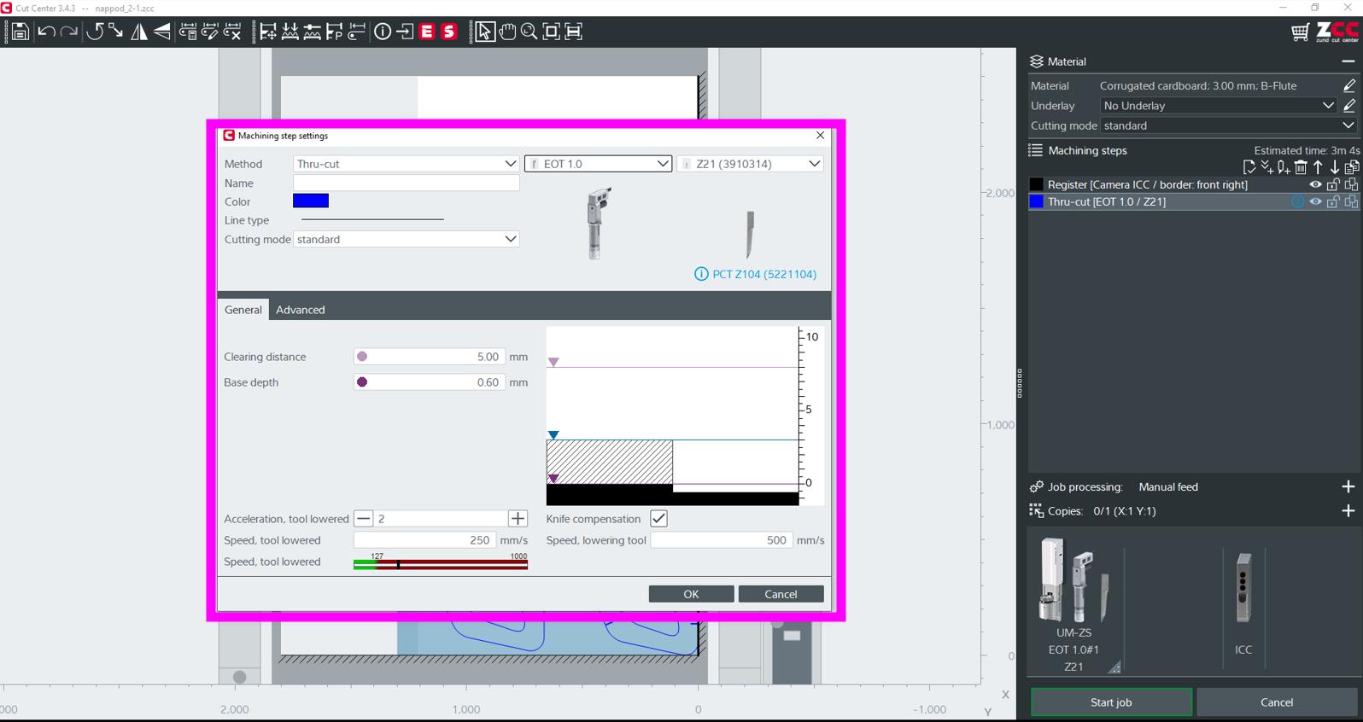The height and width of the screenshot is (722, 1363).
Task: Select the General tab
Action: coord(243,310)
